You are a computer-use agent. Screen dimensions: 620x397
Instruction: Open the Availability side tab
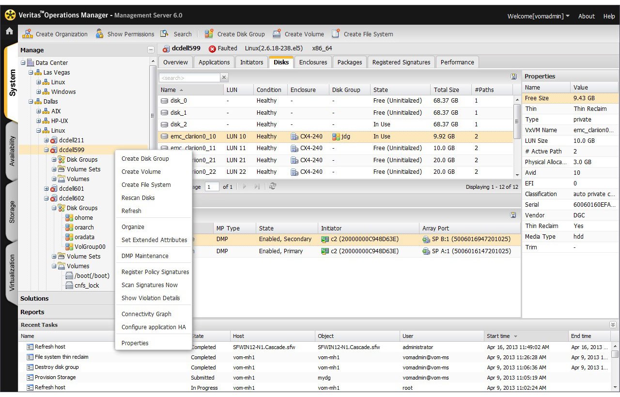12,151
